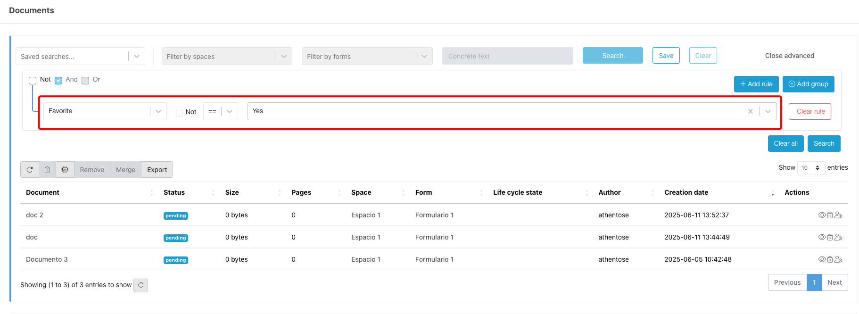Viewport: 859px width, 314px height.
Task: Click the refresh icon in the table toolbar
Action: pos(30,170)
